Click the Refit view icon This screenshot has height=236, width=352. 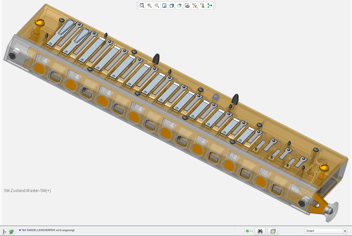click(142, 6)
